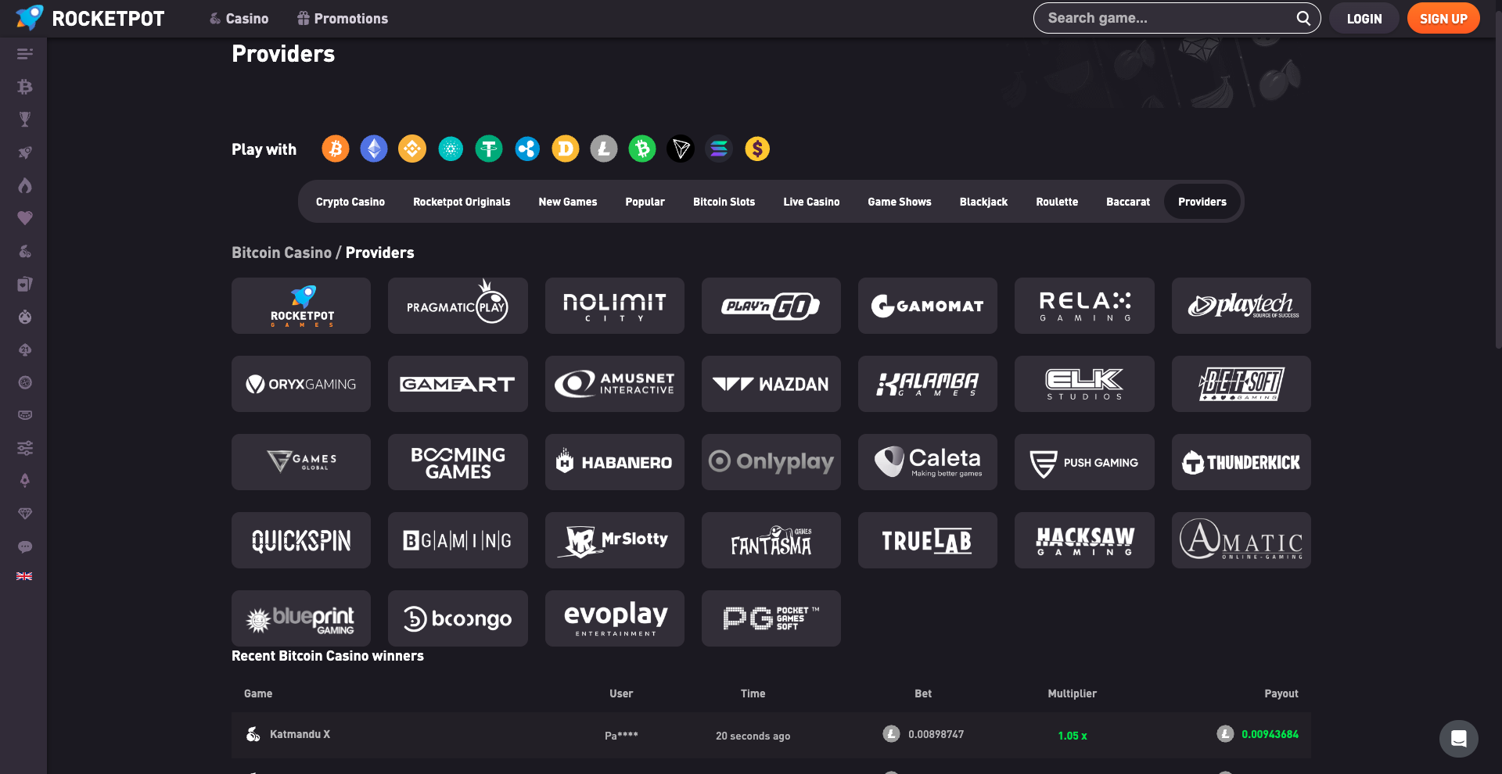Image resolution: width=1502 pixels, height=774 pixels.
Task: Open the Gamomat provider card
Action: tap(928, 306)
